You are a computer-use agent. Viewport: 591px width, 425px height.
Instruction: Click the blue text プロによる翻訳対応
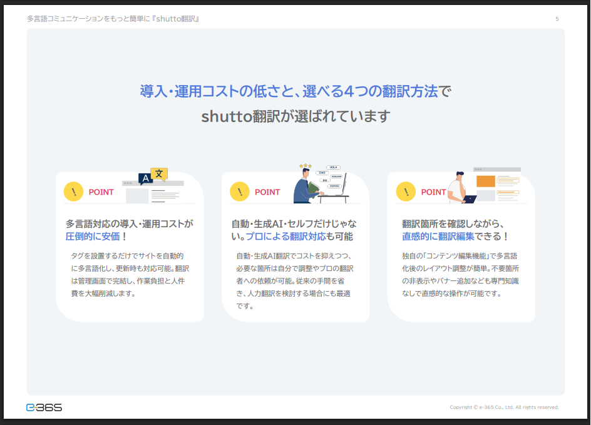(285, 237)
